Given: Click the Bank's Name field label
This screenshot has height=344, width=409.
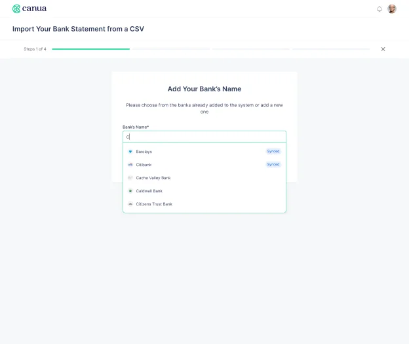Looking at the screenshot, I should click(136, 127).
